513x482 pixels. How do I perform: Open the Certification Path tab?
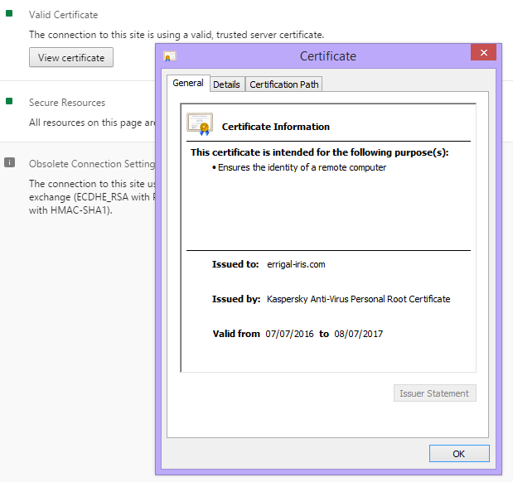coord(284,84)
